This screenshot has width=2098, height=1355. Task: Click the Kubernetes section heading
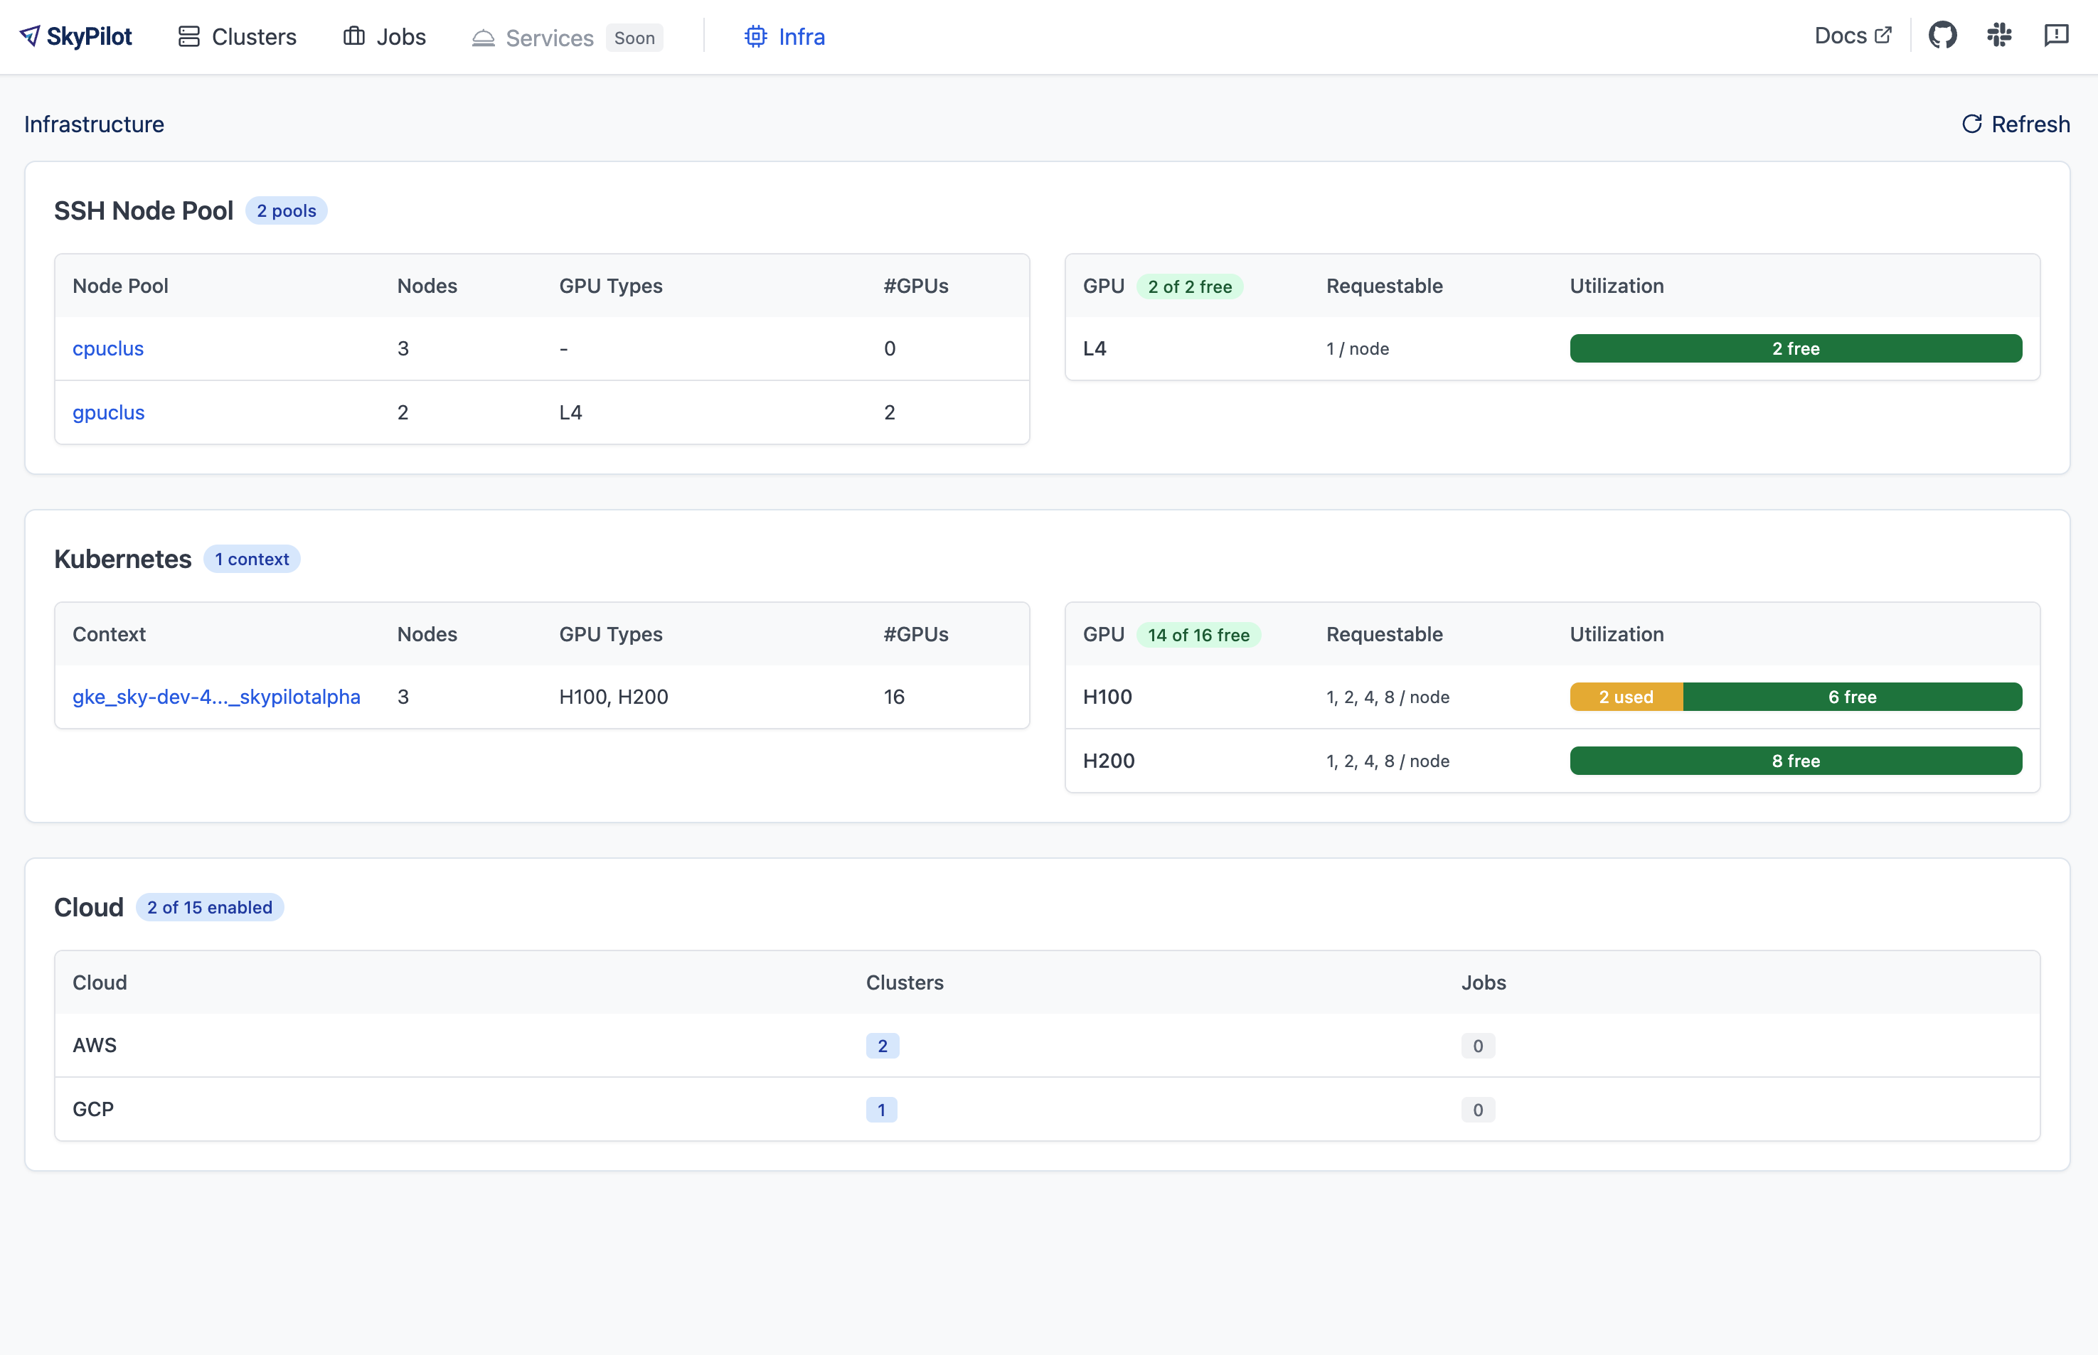pyautogui.click(x=122, y=559)
